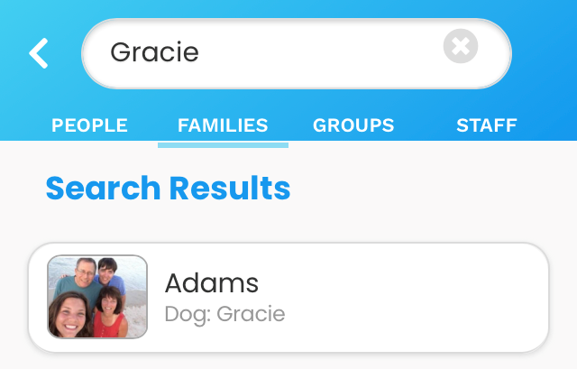Click the "Dog: Gracie" subtitle
The height and width of the screenshot is (369, 577).
click(x=224, y=314)
